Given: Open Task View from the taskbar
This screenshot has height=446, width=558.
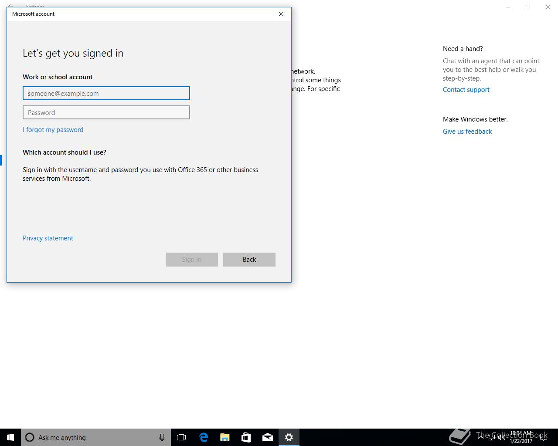Looking at the screenshot, I should click(x=181, y=437).
